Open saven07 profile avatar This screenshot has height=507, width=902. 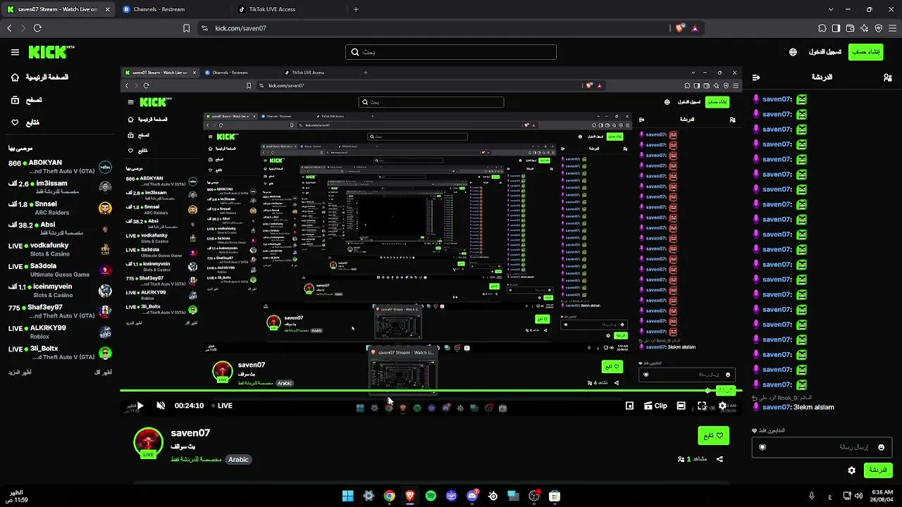click(148, 443)
